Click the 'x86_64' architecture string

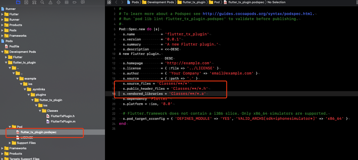pos(335,118)
